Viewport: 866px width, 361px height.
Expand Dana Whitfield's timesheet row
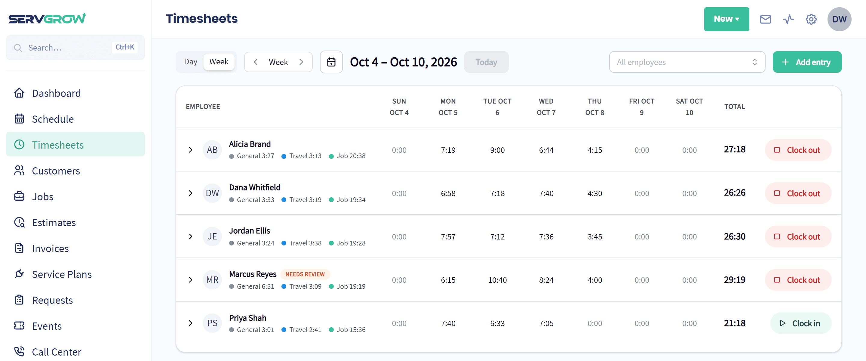pyautogui.click(x=191, y=193)
